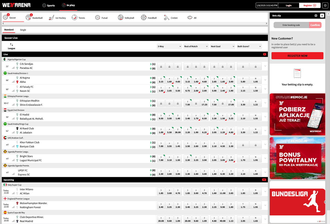Open Bets slip settings gear
330x224 pixels.
click(316, 16)
